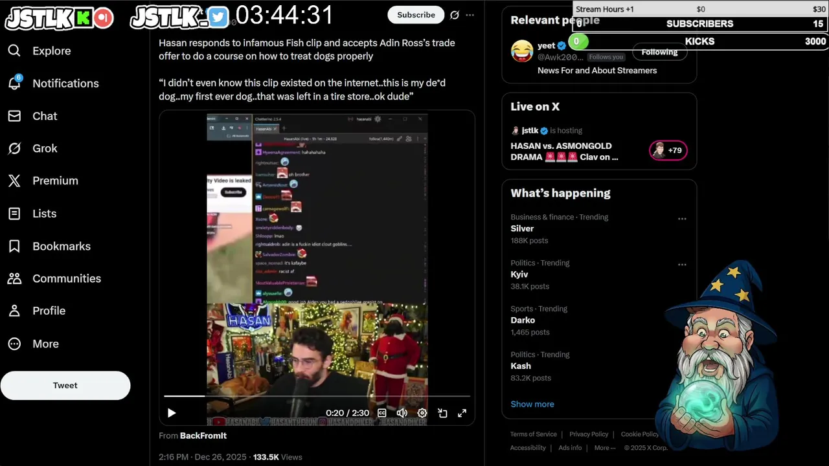Screen dimensions: 829x466
Task: Open Terms of Service link
Action: point(534,434)
